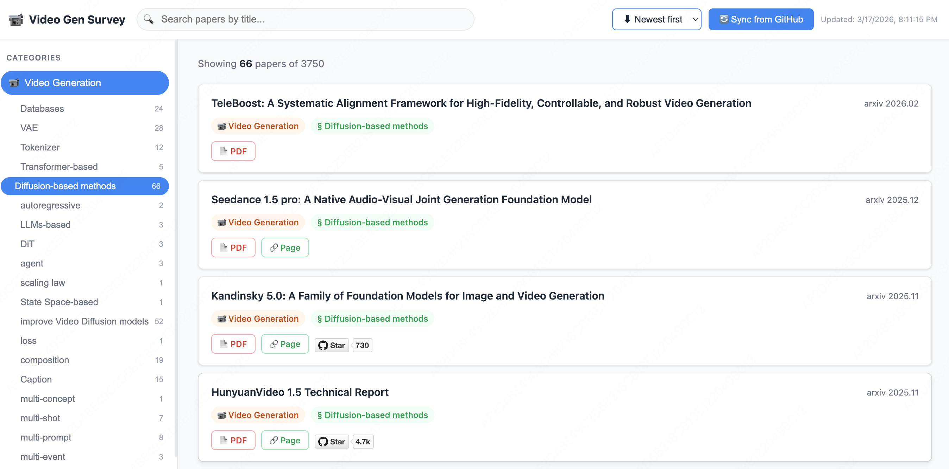Open PDF for the TeleBoost paper
This screenshot has width=949, height=469.
(x=233, y=151)
